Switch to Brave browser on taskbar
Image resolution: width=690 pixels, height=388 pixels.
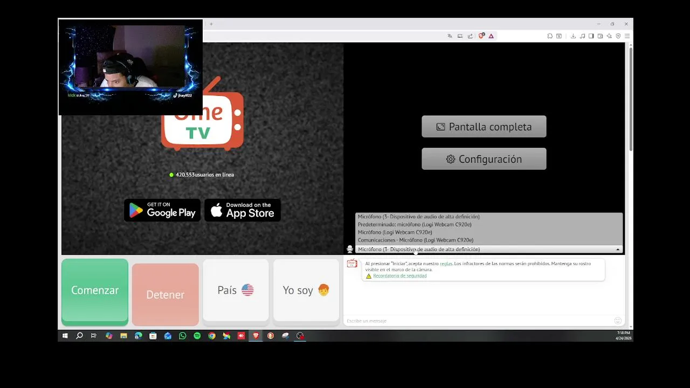point(256,336)
